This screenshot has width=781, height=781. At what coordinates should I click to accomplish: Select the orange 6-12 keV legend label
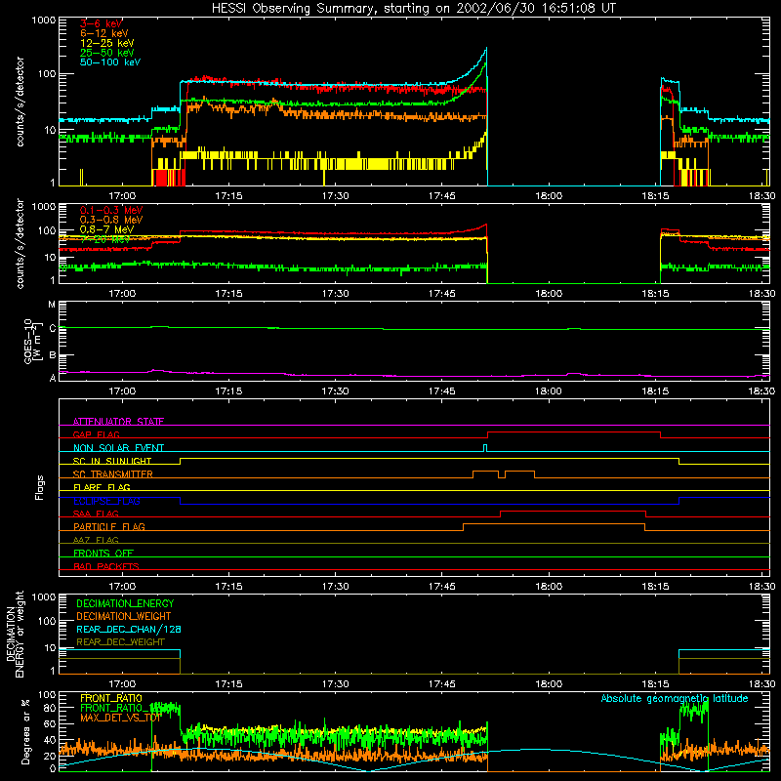(x=104, y=33)
